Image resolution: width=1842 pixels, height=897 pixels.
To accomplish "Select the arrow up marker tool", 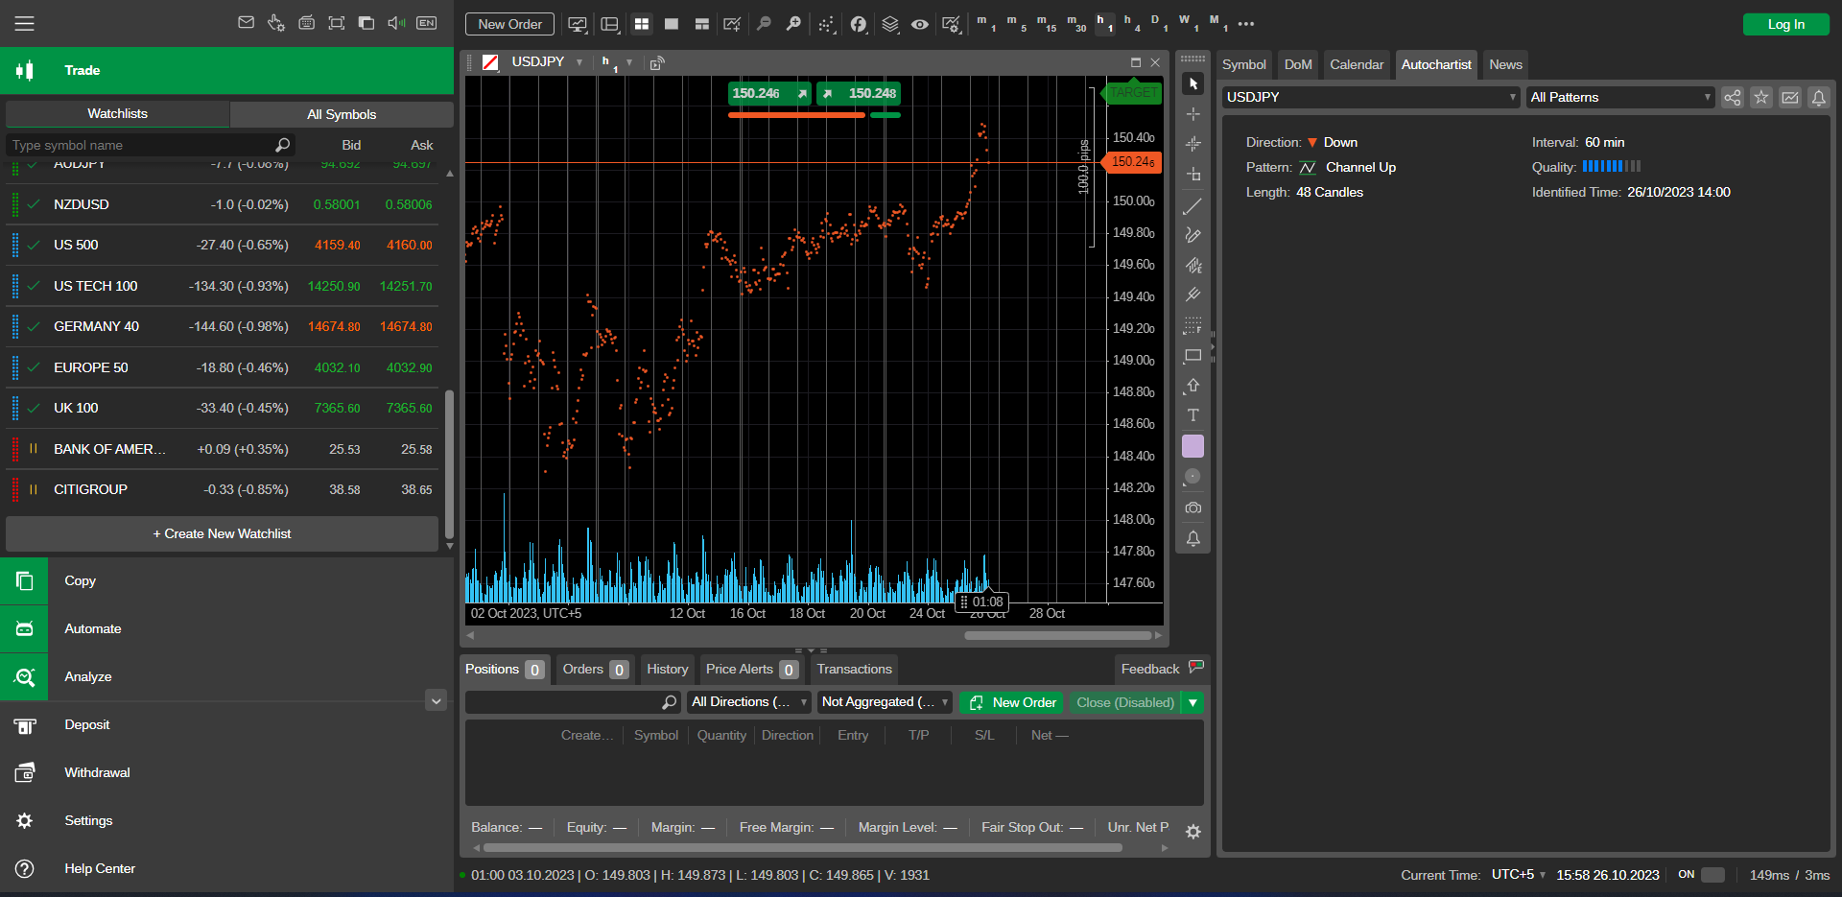I will click(1193, 386).
